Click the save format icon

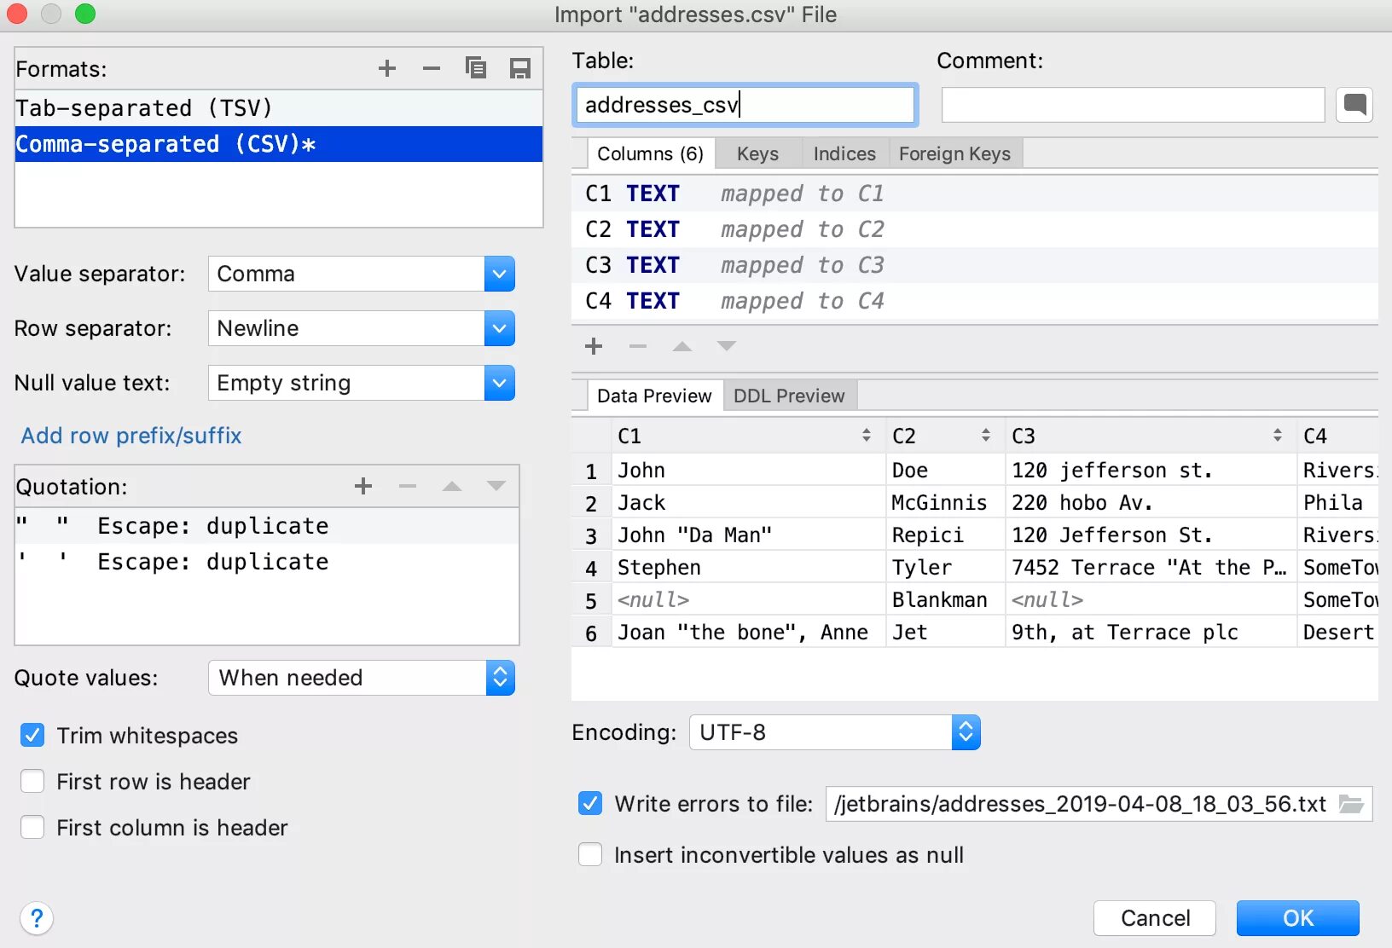520,68
